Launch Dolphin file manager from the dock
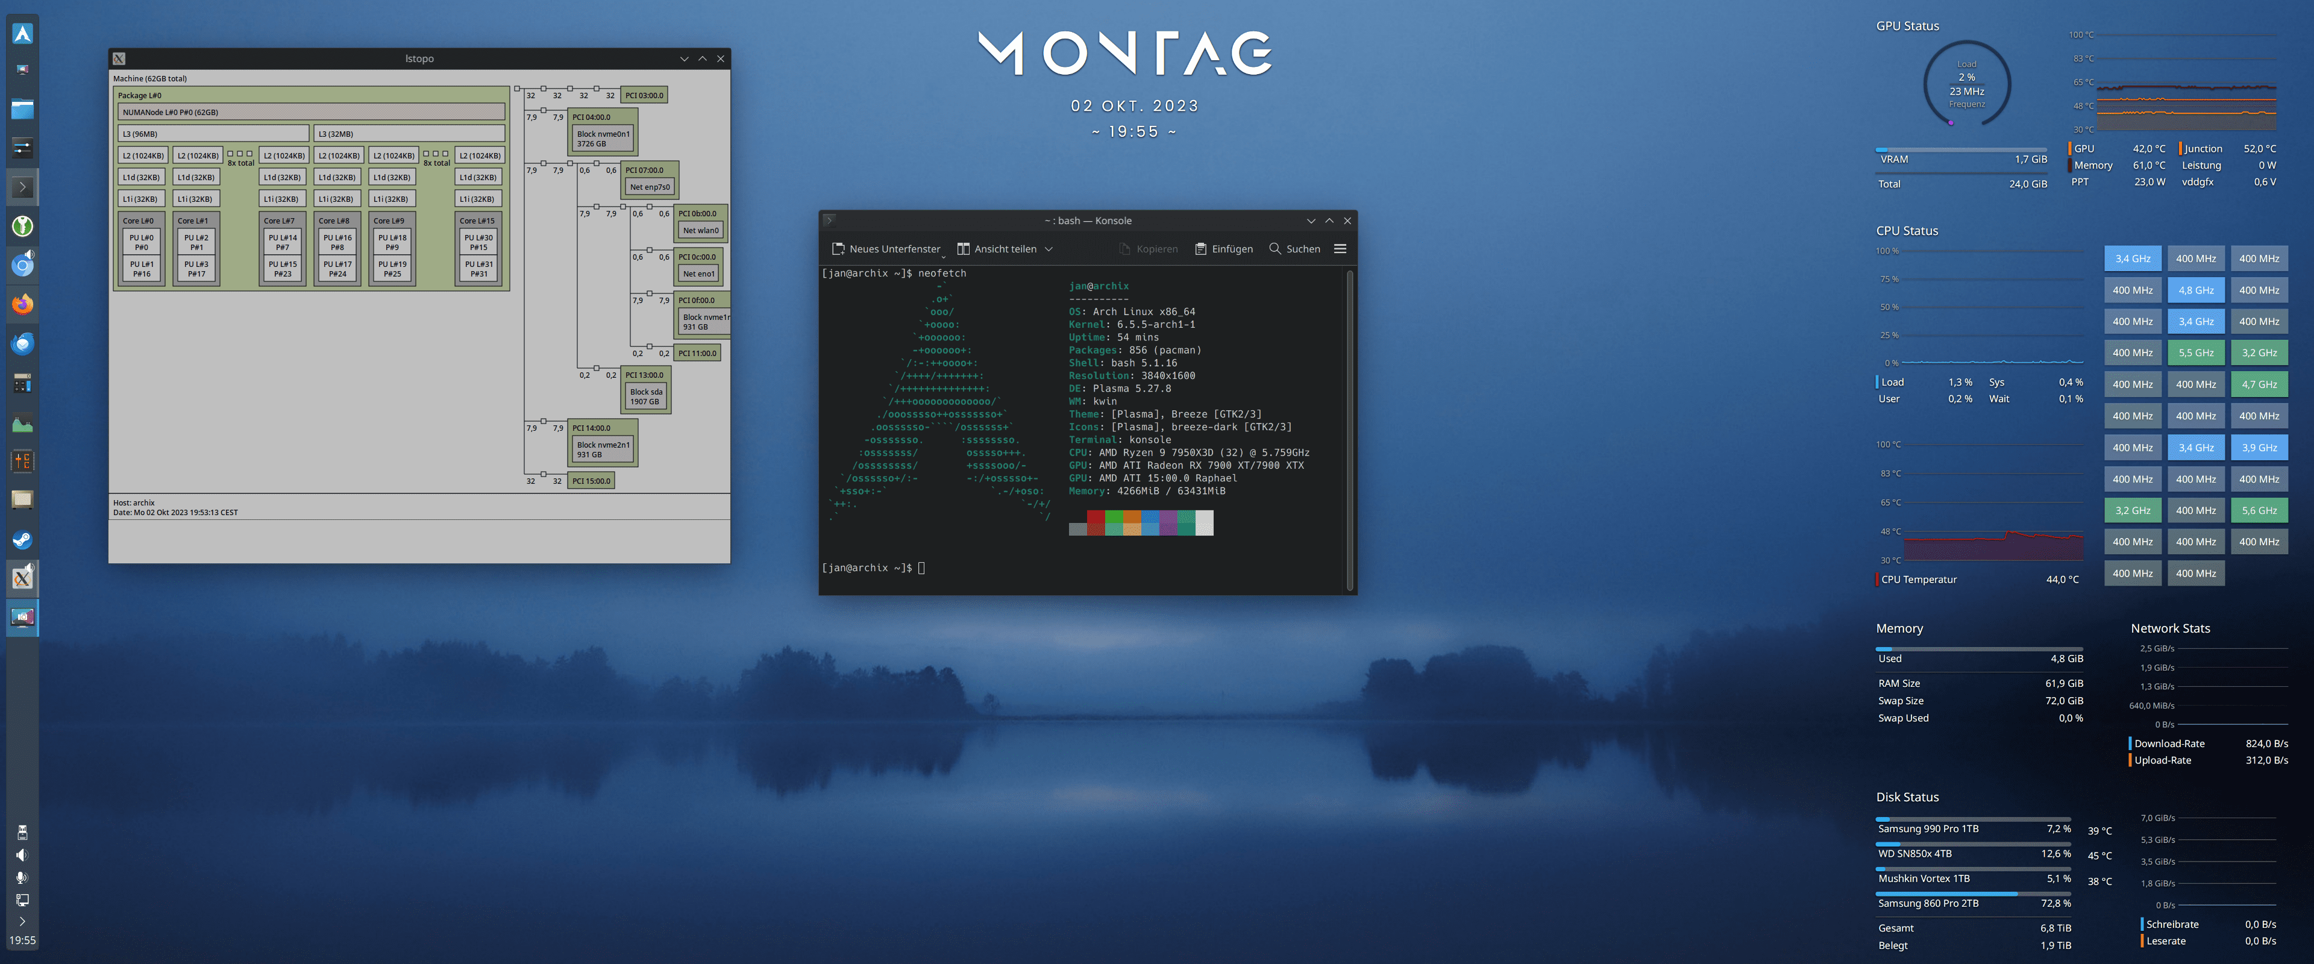The image size is (2314, 964). tap(22, 110)
